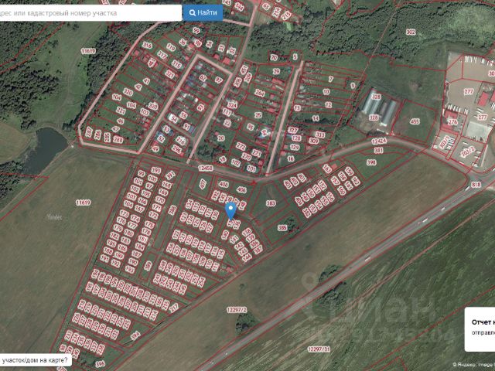Click the blue location marker pin
495x371 pixels.
click(x=230, y=210)
